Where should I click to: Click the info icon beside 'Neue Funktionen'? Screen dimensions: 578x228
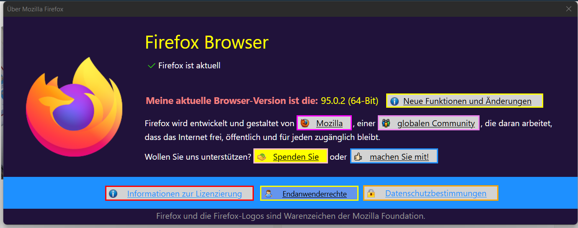pos(394,101)
